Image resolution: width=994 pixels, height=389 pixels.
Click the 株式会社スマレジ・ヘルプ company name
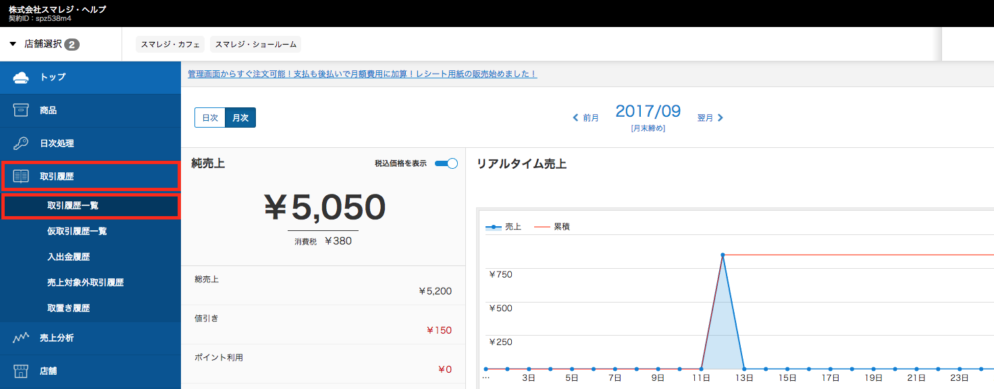(57, 9)
